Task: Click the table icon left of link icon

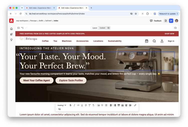Action: click(x=130, y=105)
